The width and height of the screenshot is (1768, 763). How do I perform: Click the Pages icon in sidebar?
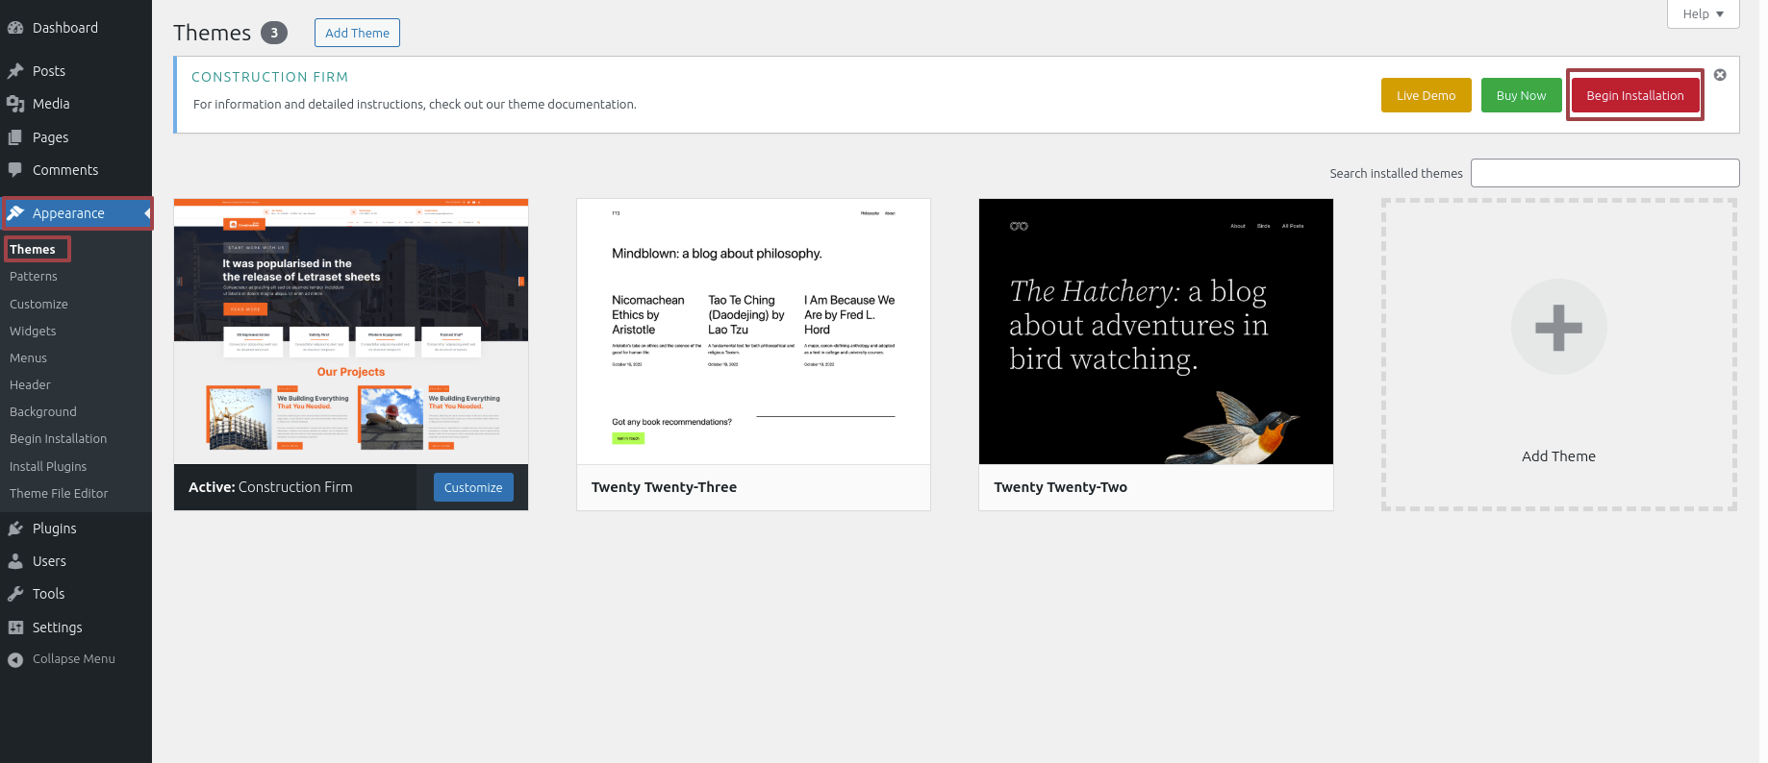click(x=15, y=137)
